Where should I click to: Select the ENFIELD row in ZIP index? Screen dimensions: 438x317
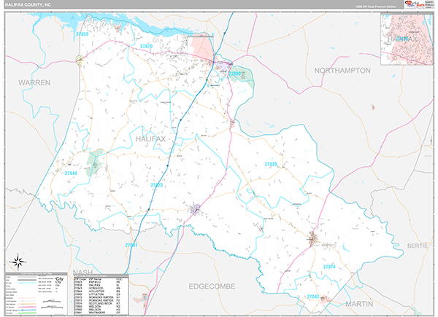[95, 281]
